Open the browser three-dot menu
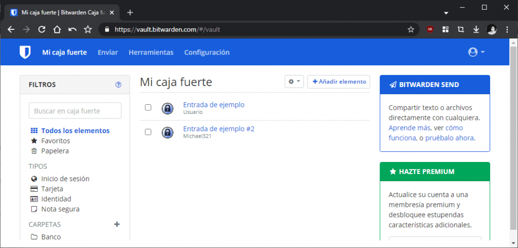Screen dimensions: 518x248 pyautogui.click(x=507, y=29)
